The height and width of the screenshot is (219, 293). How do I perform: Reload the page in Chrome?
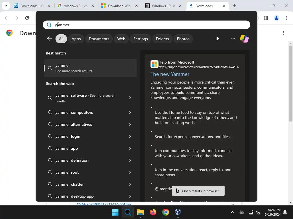coord(27,18)
